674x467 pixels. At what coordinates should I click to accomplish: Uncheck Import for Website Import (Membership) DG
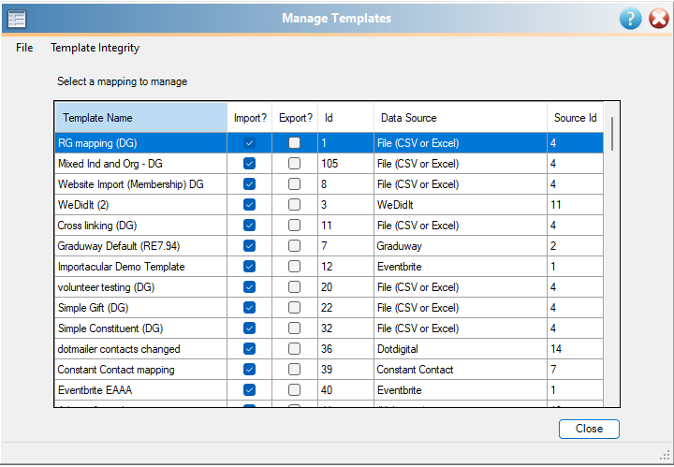pos(249,183)
